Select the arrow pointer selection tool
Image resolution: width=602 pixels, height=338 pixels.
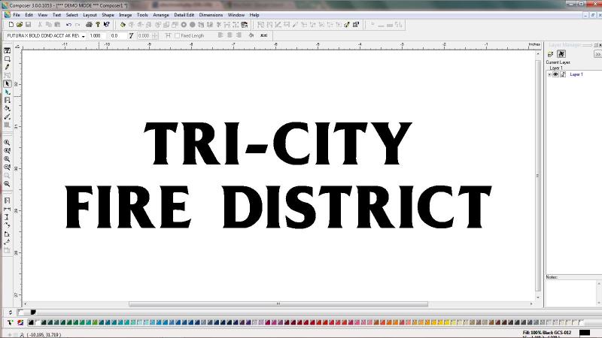pos(7,83)
